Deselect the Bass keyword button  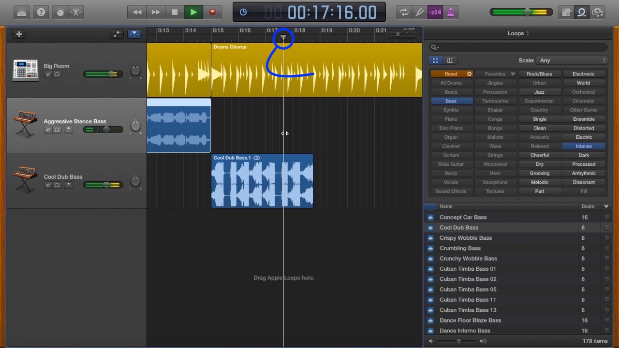pyautogui.click(x=451, y=101)
